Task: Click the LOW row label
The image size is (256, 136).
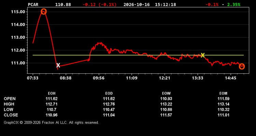Action: point(9,109)
